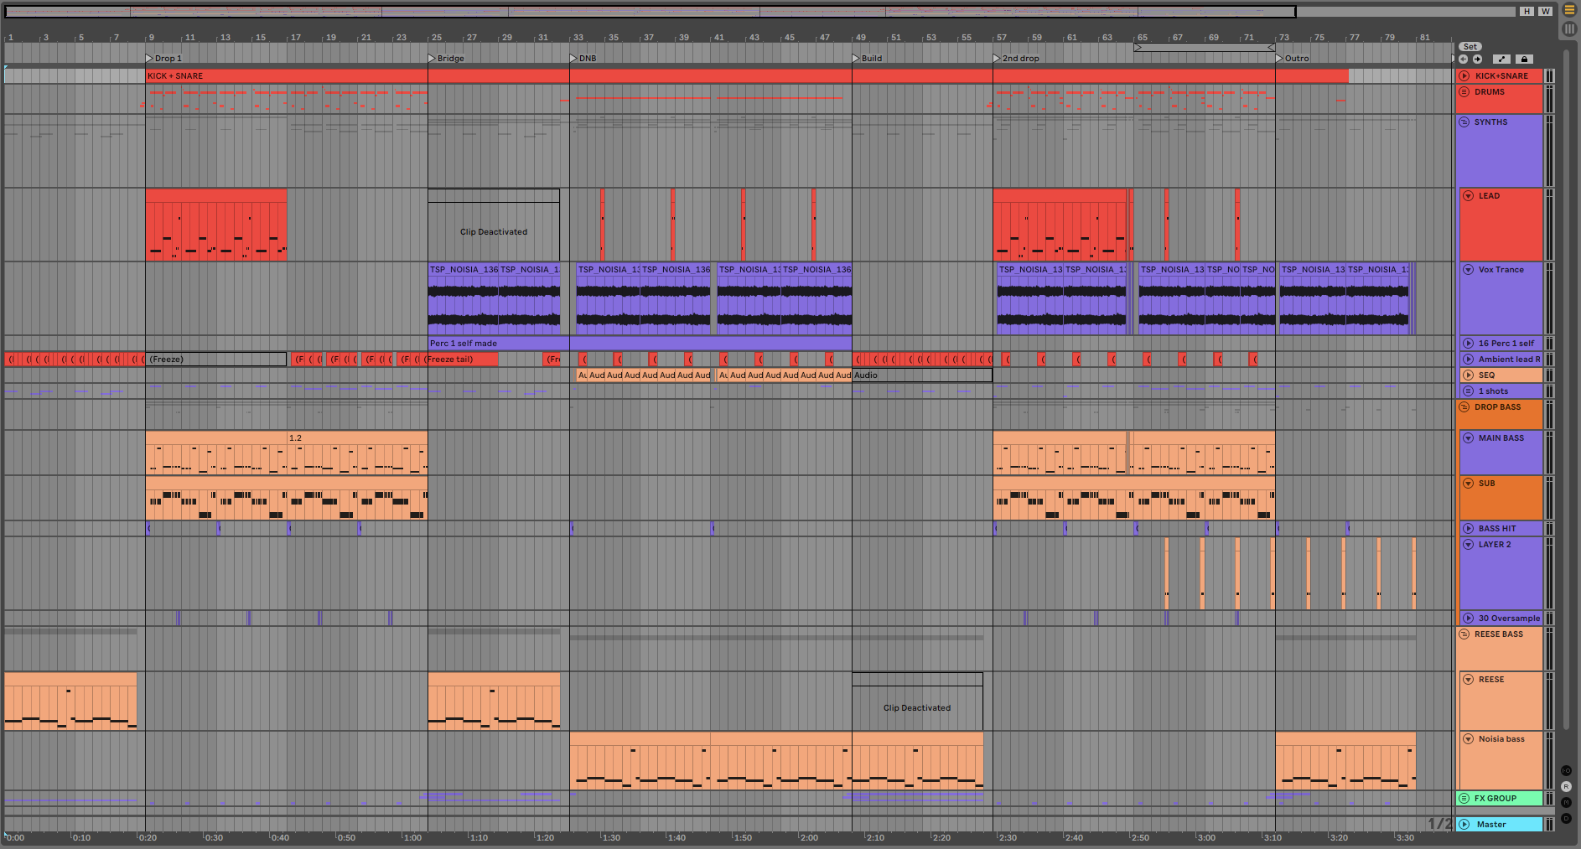1581x849 pixels.
Task: Fold the REESE BASS group track
Action: [1464, 634]
